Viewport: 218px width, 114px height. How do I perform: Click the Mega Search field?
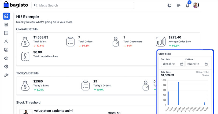[x=83, y=5]
